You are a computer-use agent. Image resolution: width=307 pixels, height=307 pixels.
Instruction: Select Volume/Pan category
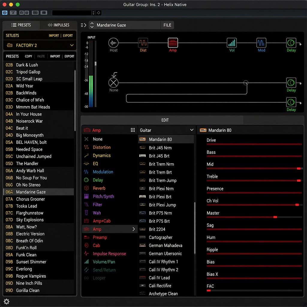[x=110, y=262]
